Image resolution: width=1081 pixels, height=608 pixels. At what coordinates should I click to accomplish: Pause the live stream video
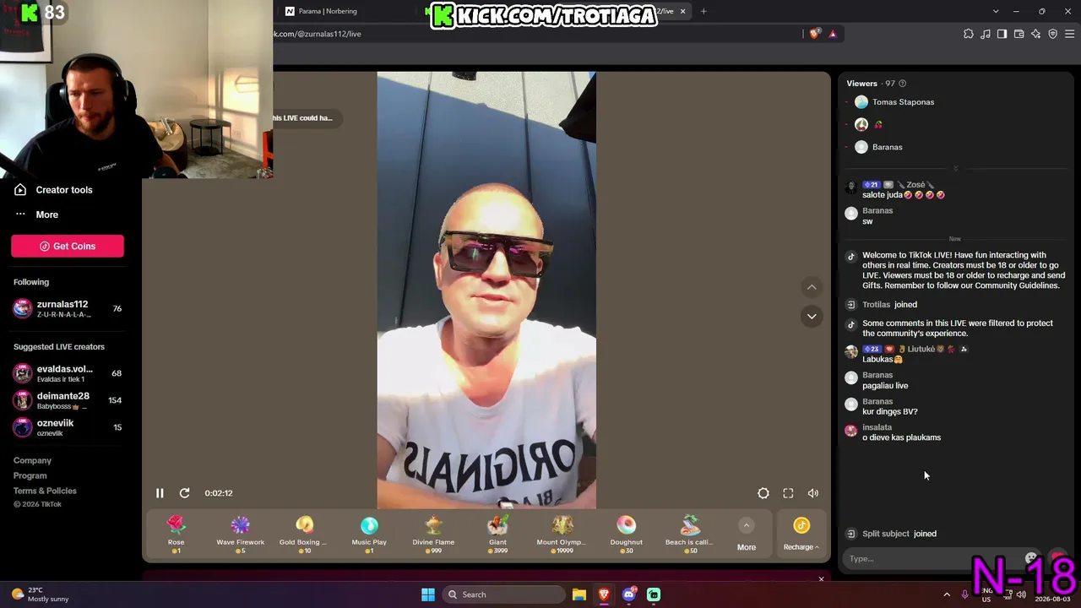(x=160, y=493)
